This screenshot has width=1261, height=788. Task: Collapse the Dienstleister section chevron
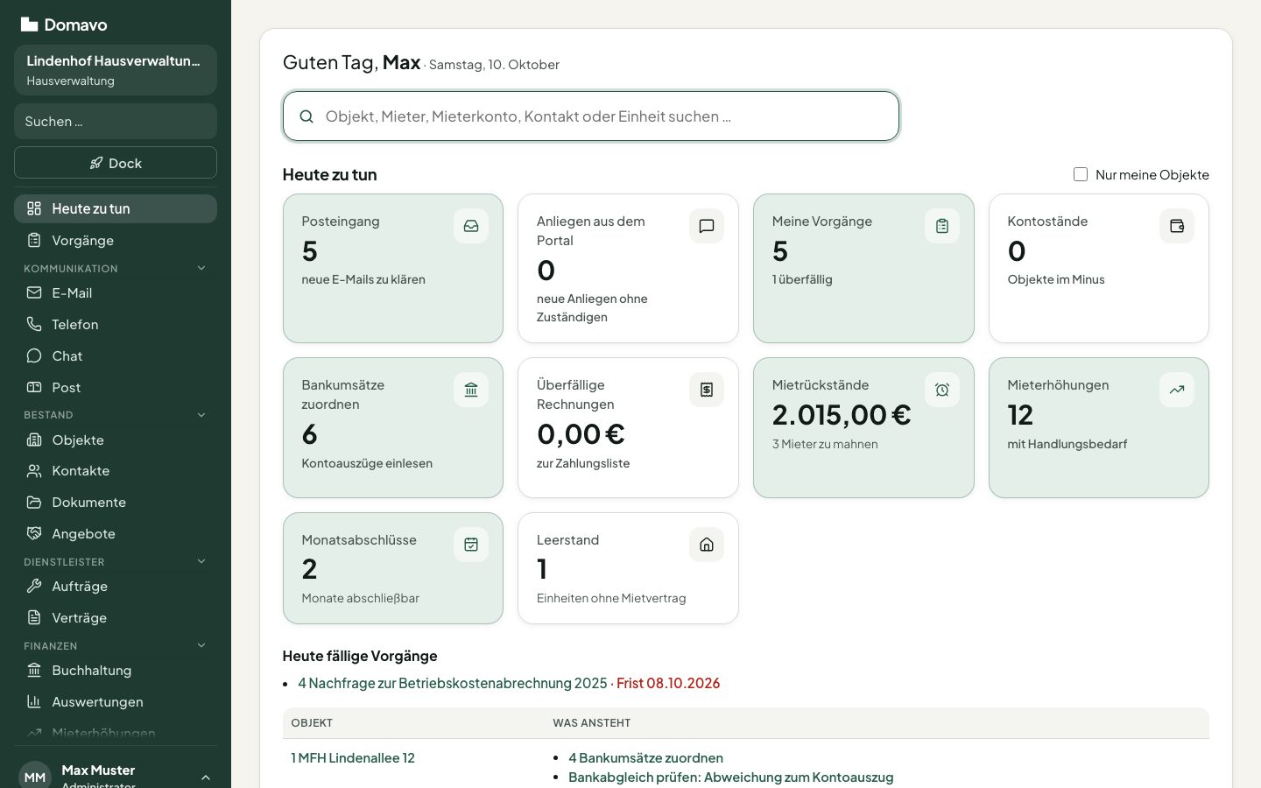coord(201,561)
